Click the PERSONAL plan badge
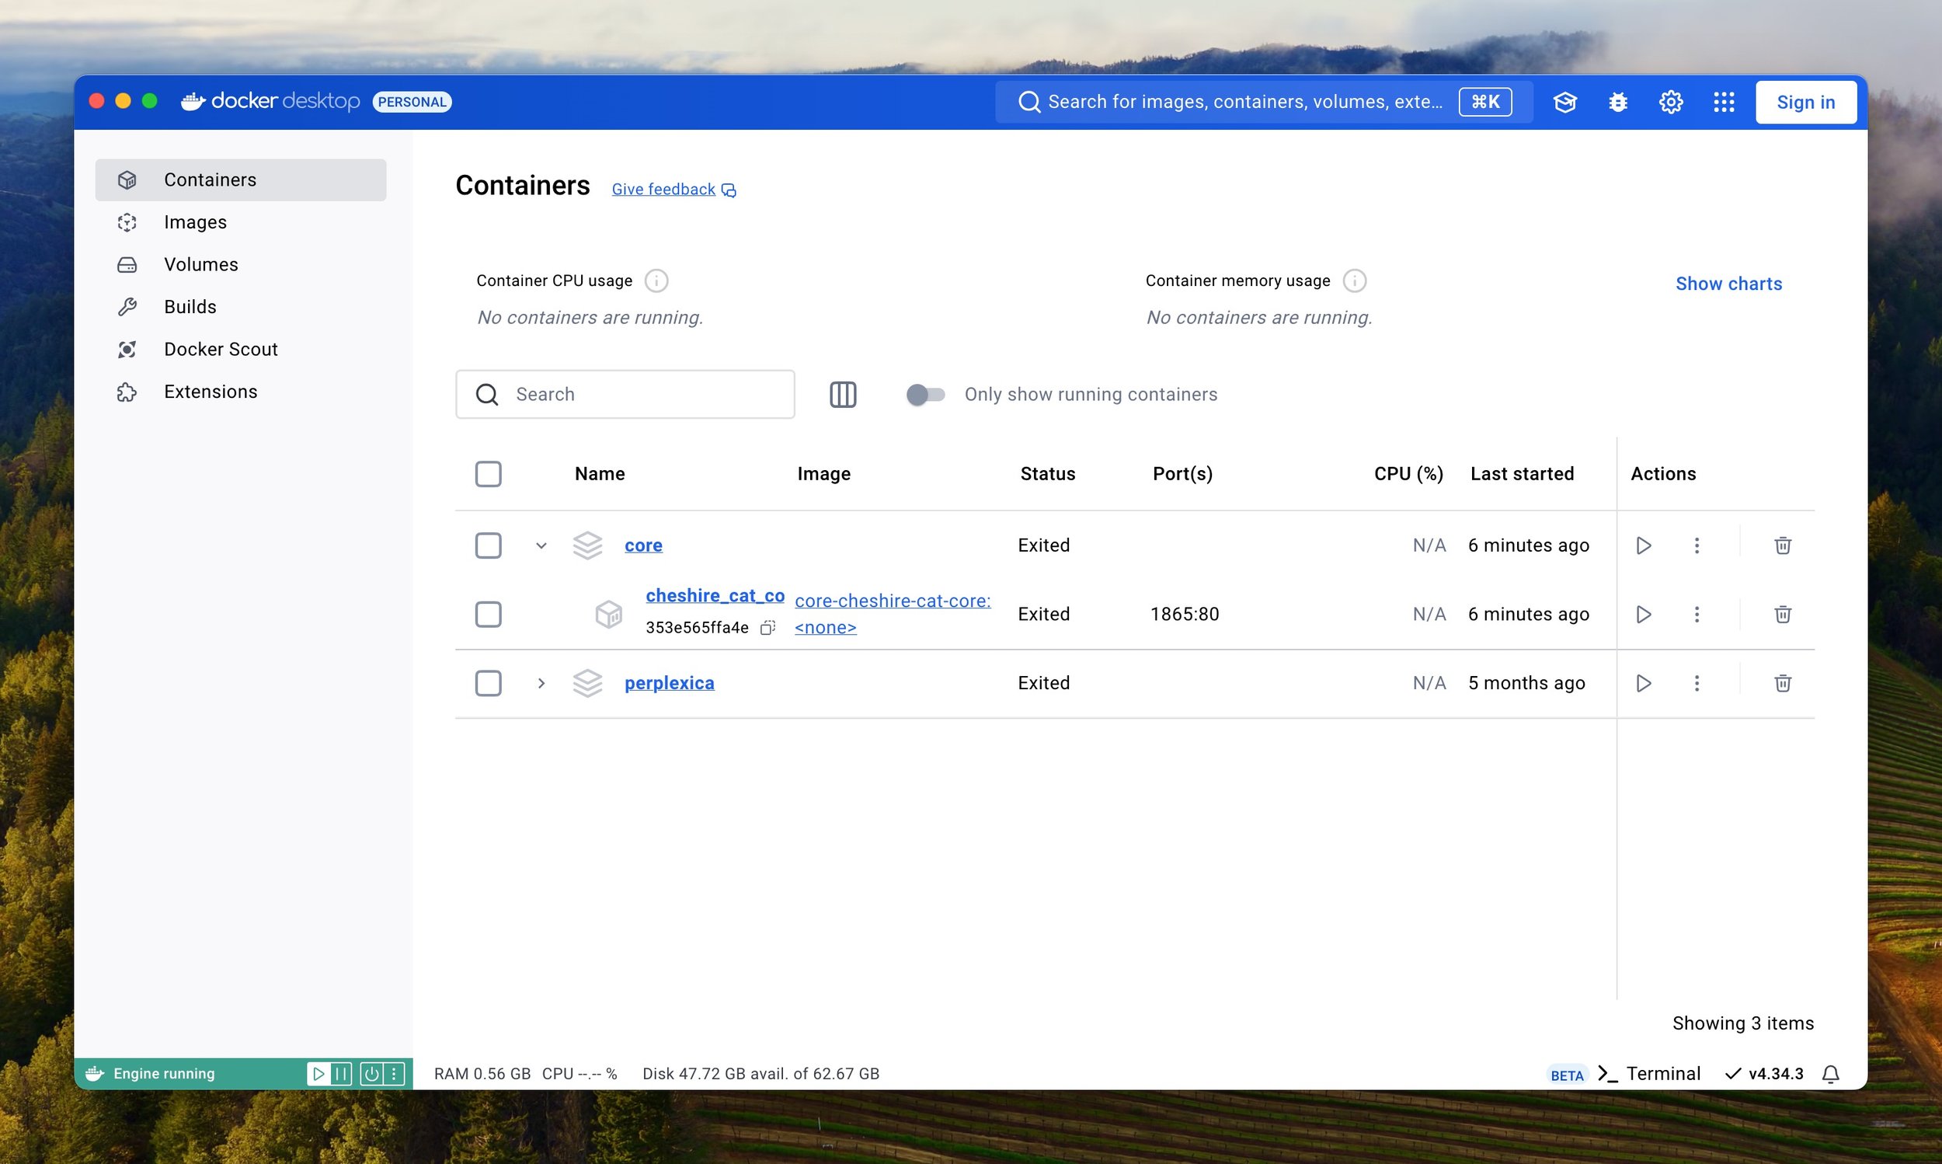 [412, 102]
